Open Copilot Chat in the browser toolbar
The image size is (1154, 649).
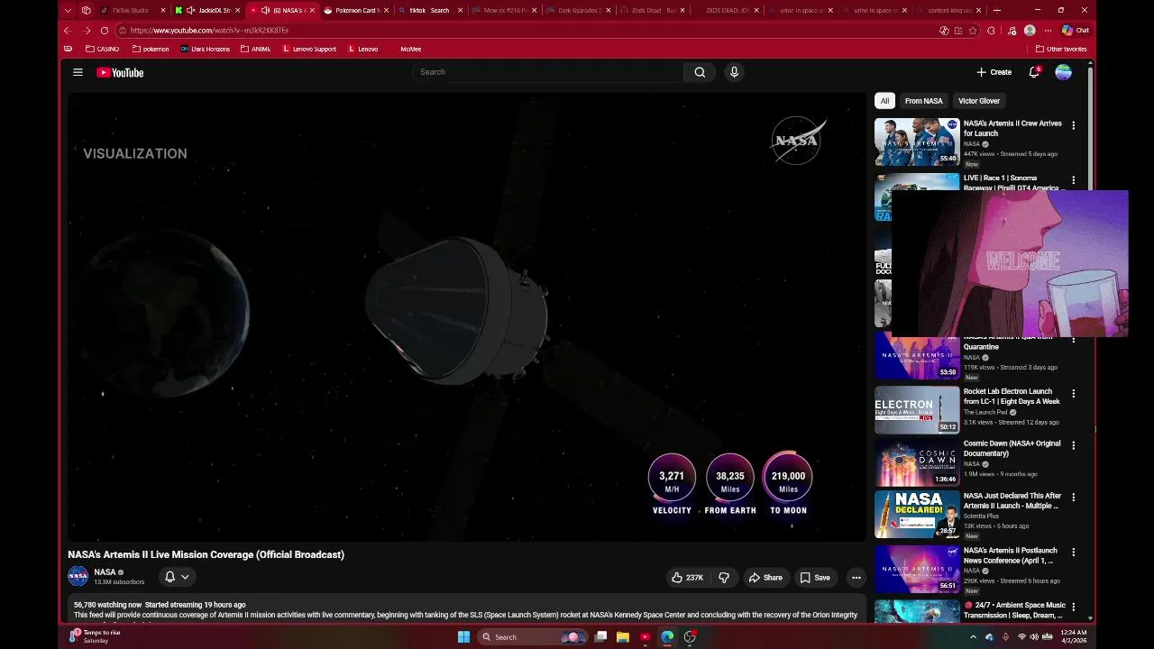(x=1075, y=30)
